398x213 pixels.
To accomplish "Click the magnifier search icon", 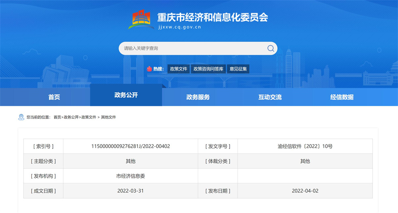I will click(271, 49).
